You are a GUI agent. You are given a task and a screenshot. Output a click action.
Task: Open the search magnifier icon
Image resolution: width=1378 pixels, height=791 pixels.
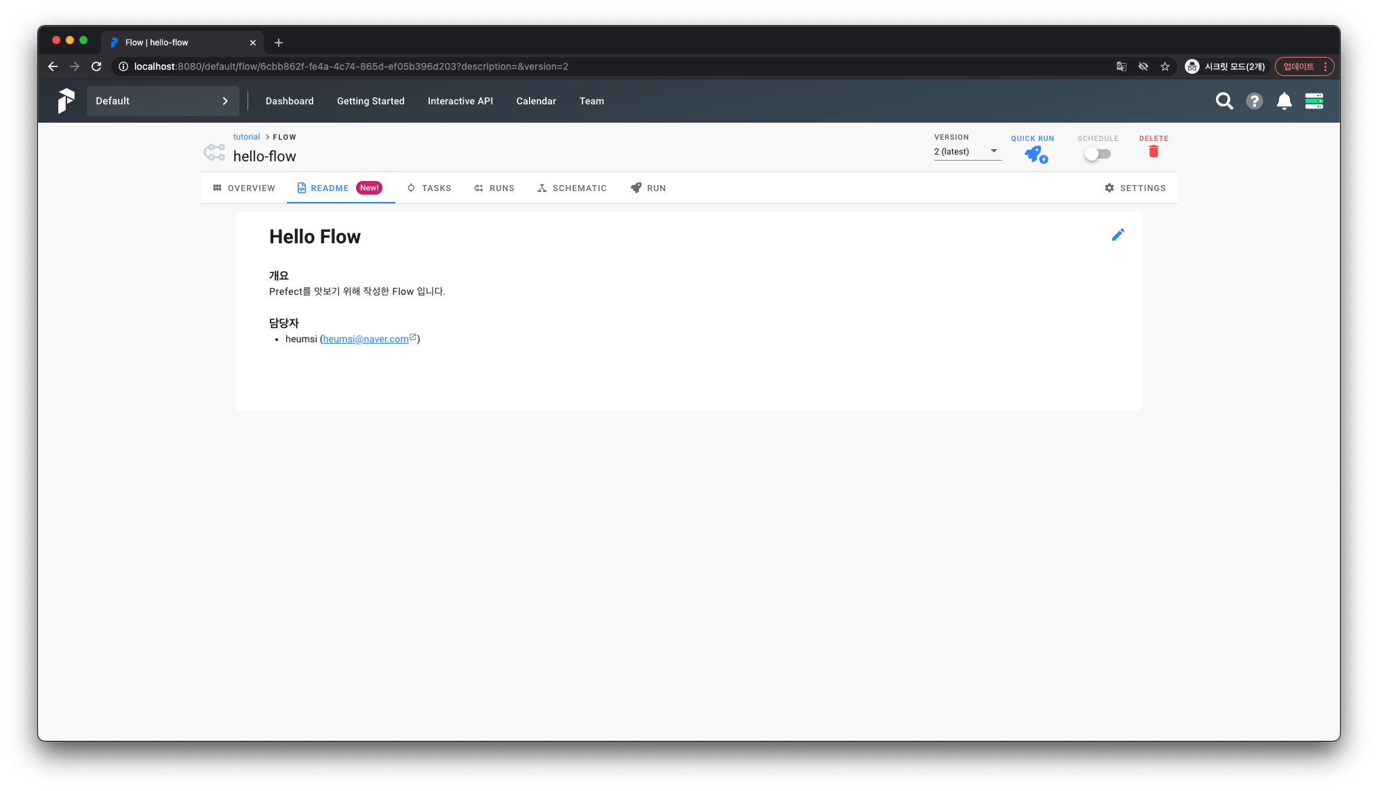(x=1224, y=101)
